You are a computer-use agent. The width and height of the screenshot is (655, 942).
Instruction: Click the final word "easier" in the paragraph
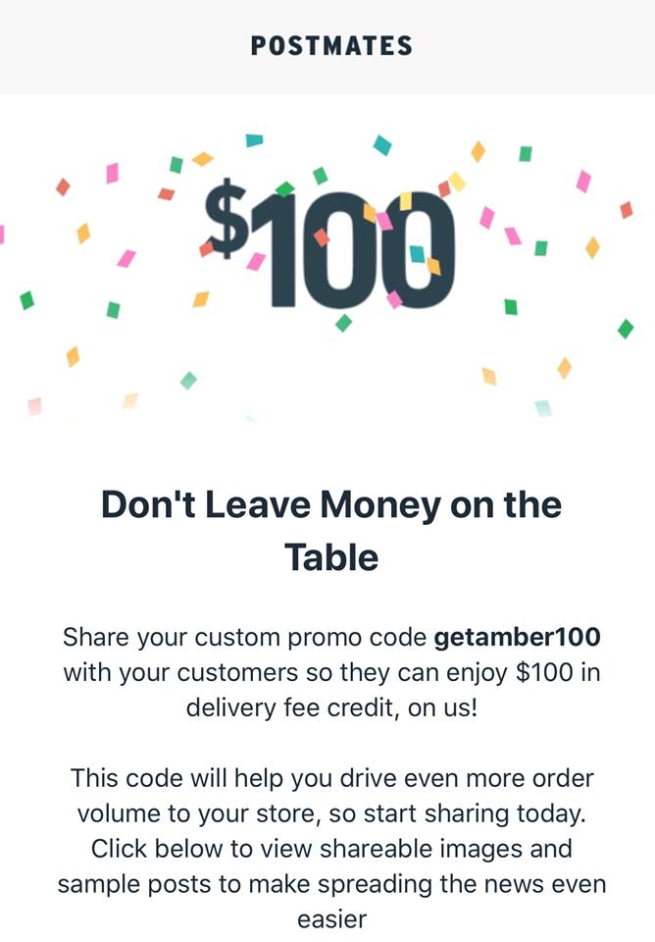[x=331, y=918]
